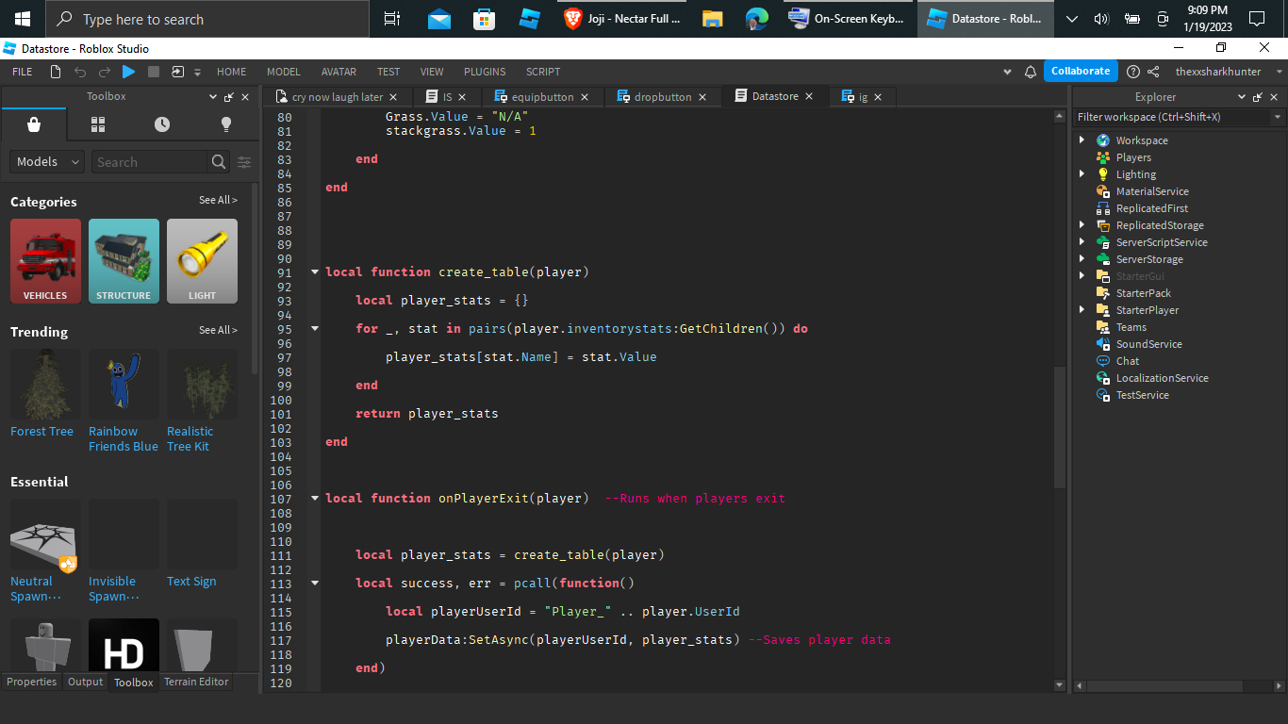Viewport: 1288px width, 724px height.
Task: Expand the ReplicatedStorage tree node
Action: (x=1082, y=225)
